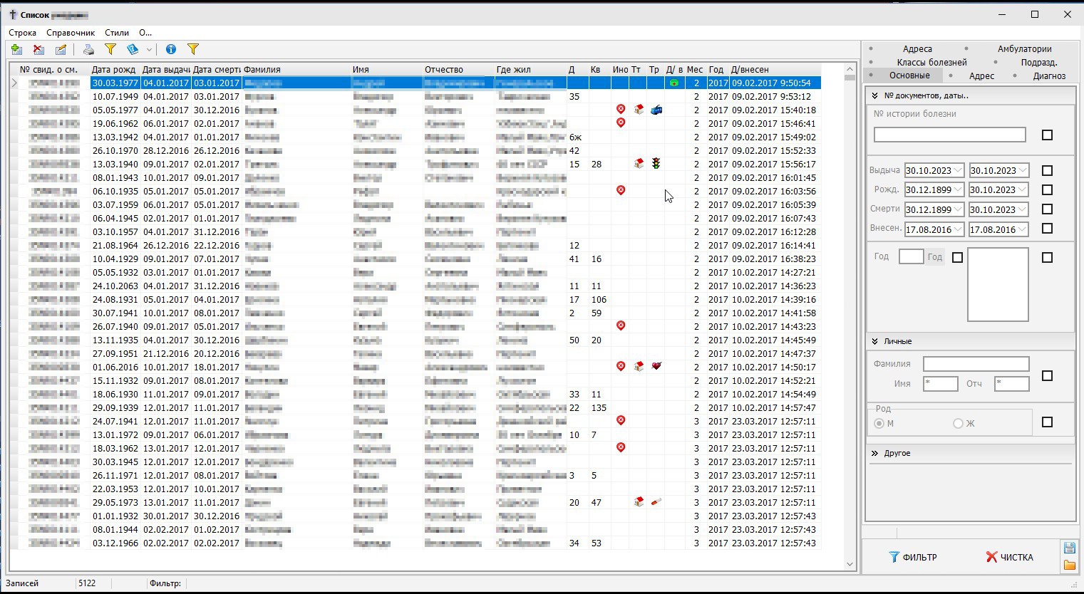1084x594 pixels.
Task: Click the red circle icon in the 16:03:56 row
Action: coord(621,190)
